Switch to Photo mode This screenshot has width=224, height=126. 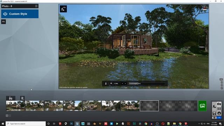click(219, 104)
